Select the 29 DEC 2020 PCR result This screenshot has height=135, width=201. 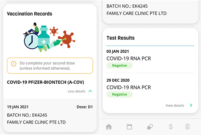[150, 88]
